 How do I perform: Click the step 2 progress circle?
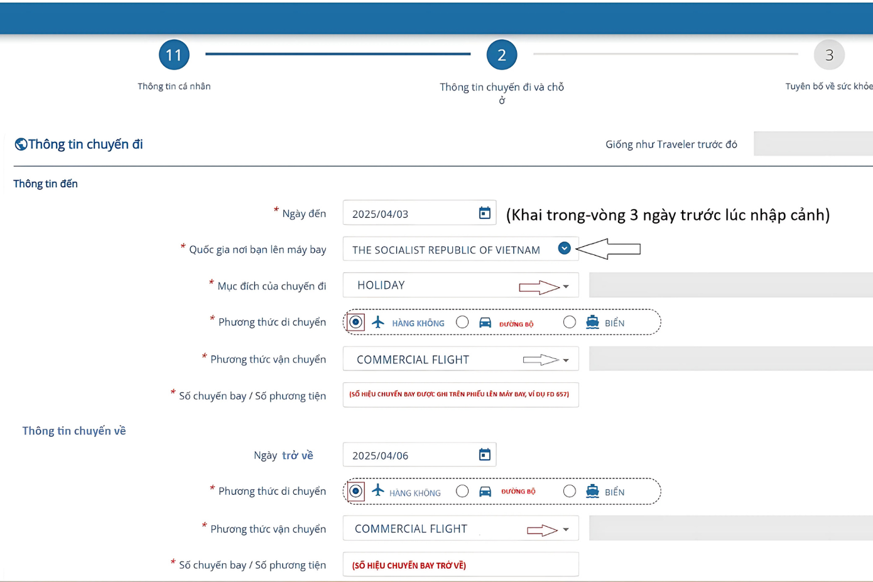coord(501,55)
